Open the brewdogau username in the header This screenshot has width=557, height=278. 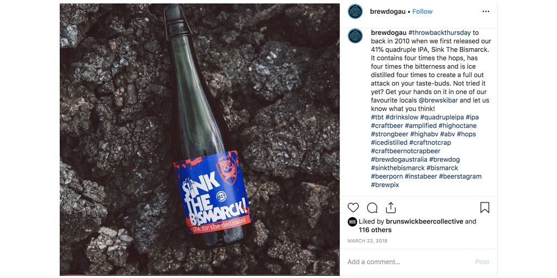tap(387, 11)
